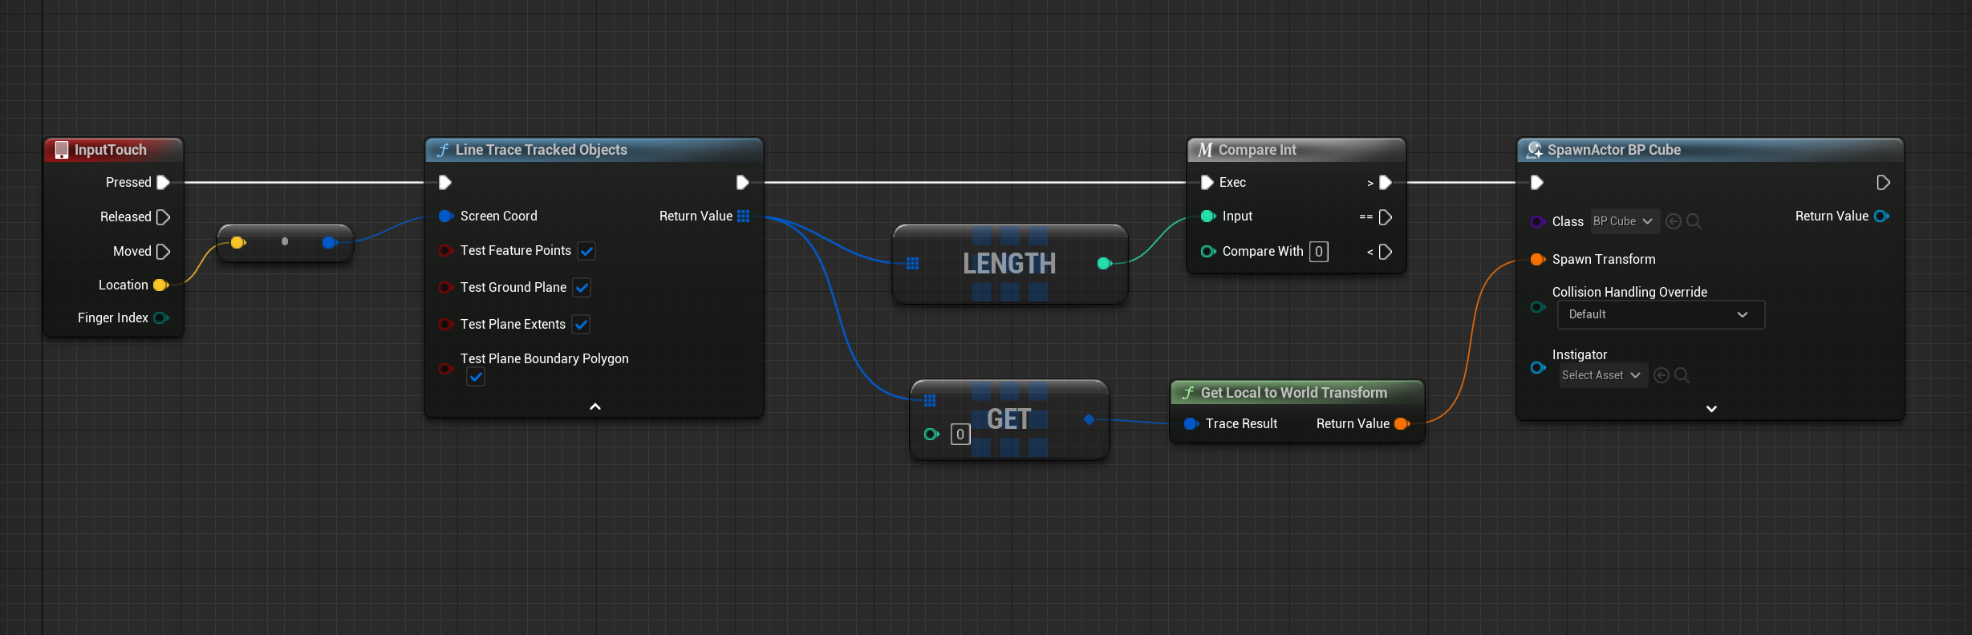Click the yellow input pin on conversion node
The image size is (1972, 635).
(x=237, y=242)
